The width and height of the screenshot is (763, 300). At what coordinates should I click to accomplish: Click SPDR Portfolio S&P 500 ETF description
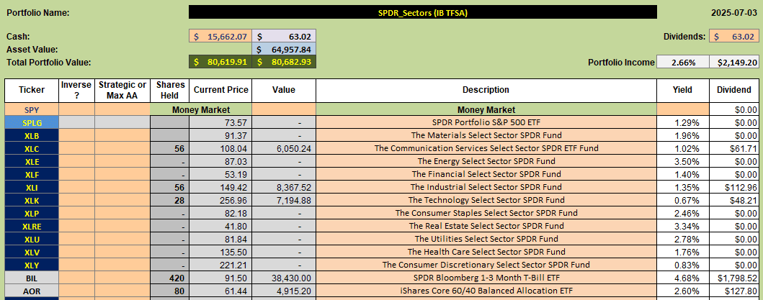486,123
